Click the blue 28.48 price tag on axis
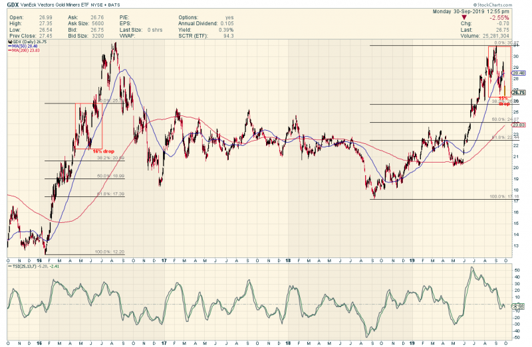Screen dimensions: 532x347 519,73
